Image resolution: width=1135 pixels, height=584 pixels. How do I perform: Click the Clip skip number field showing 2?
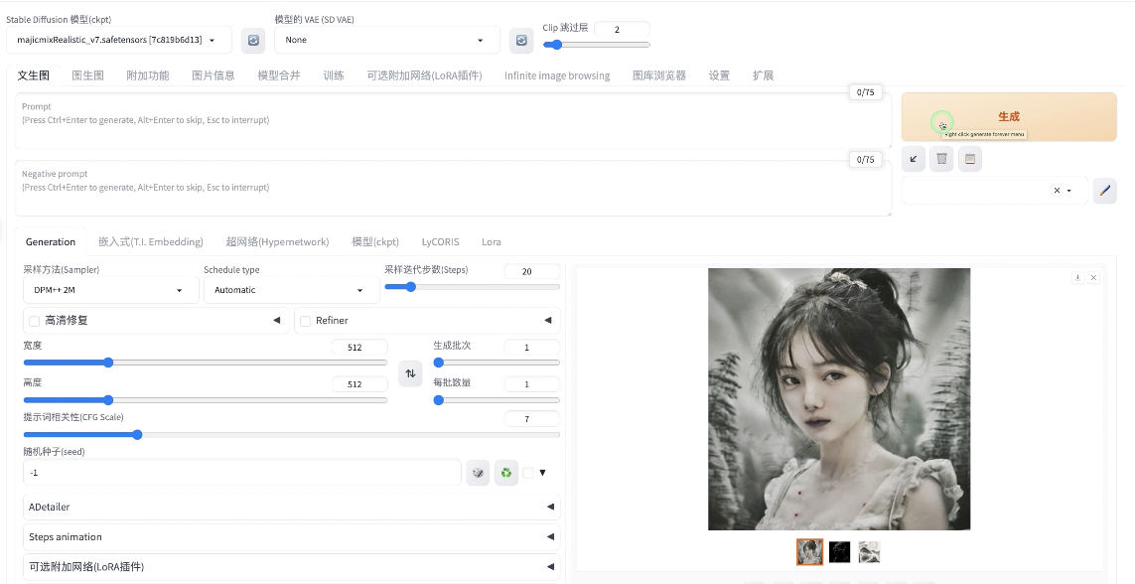pyautogui.click(x=622, y=30)
